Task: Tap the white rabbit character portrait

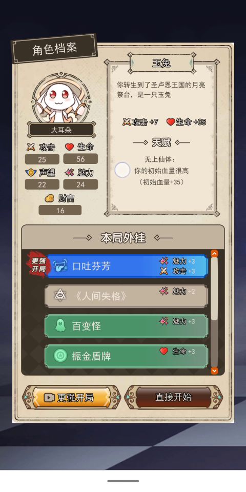Action: pos(61,99)
